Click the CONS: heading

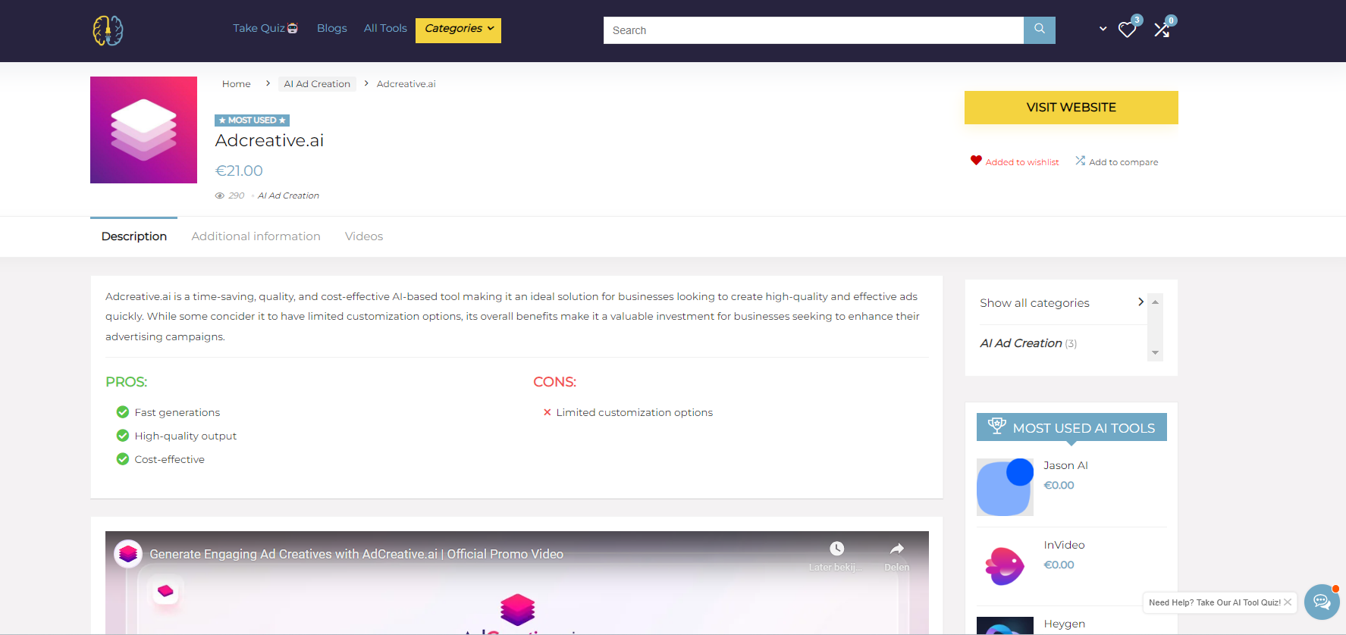554,382
